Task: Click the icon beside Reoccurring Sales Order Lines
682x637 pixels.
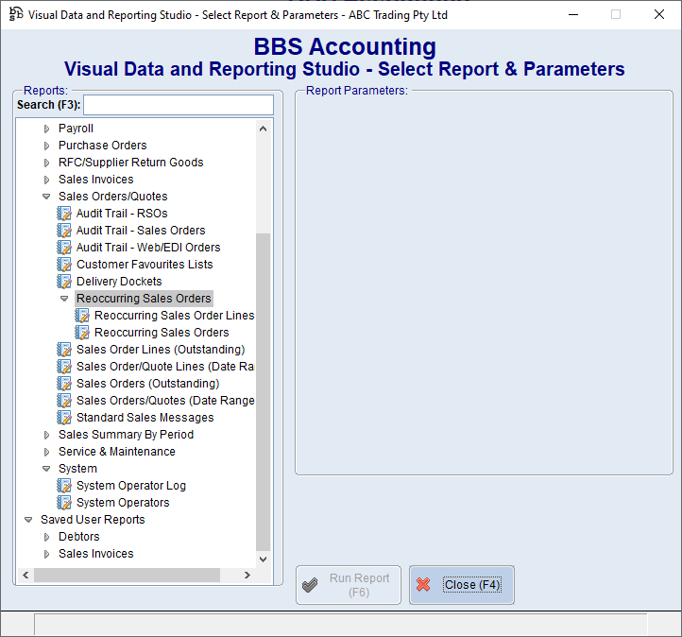Action: point(82,316)
